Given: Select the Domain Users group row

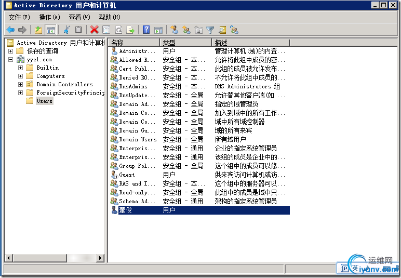Looking at the screenshot, I should [x=200, y=139].
